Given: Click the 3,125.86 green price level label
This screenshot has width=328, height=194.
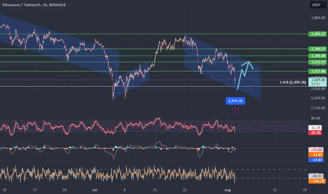Looking at the screenshot, I should point(317,71).
